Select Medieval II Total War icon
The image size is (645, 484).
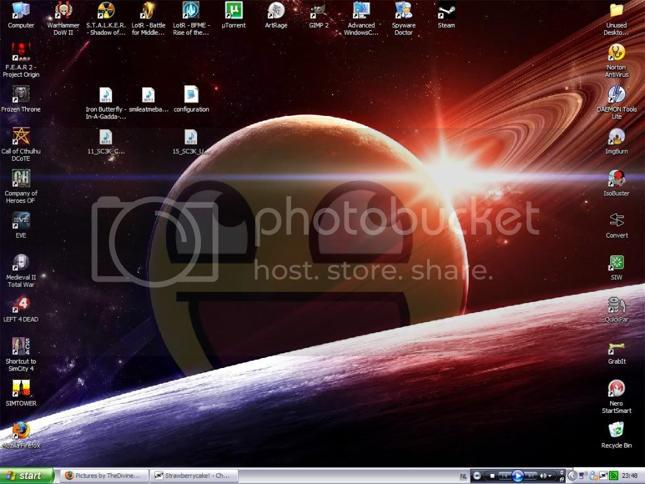(21, 270)
